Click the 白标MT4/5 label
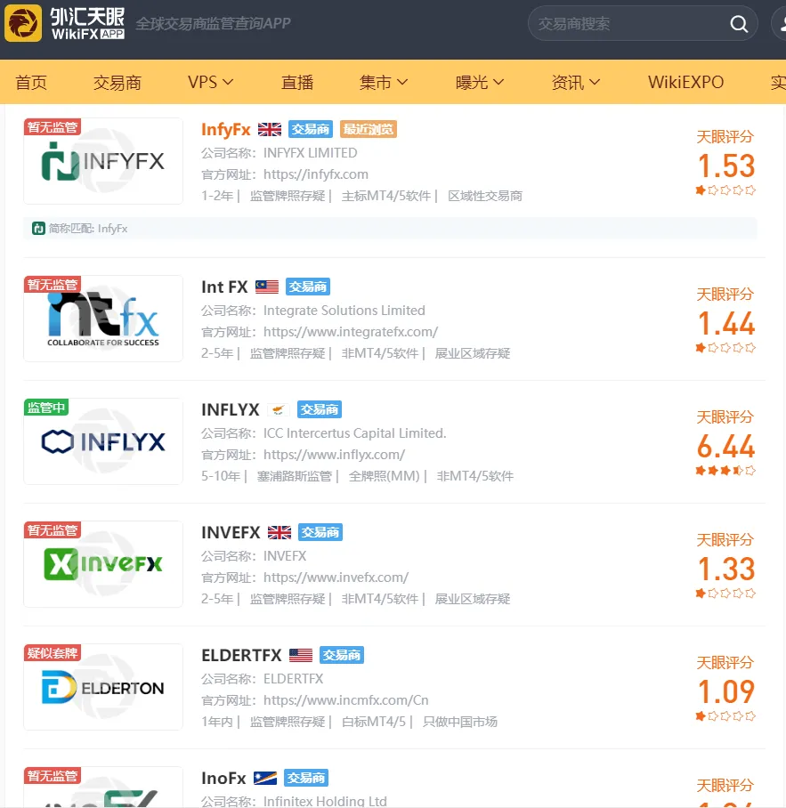The height and width of the screenshot is (808, 786). pyautogui.click(x=374, y=722)
